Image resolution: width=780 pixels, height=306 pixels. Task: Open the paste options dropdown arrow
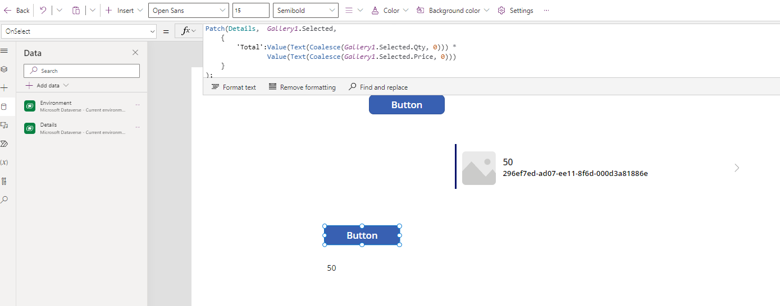92,10
